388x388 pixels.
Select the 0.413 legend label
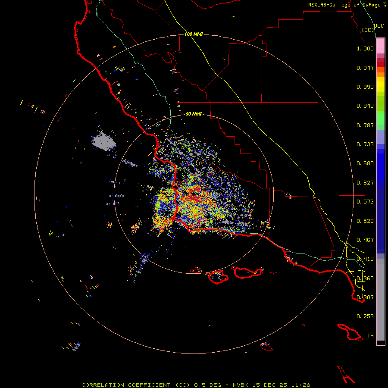[x=365, y=259]
